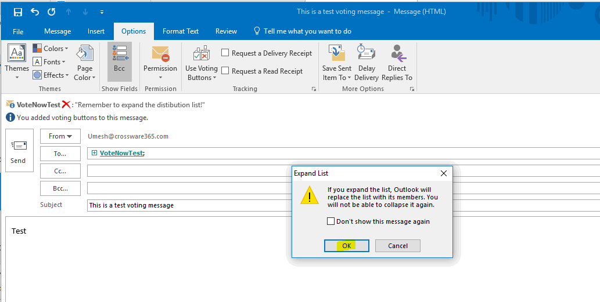Click Direct Replies To button
The width and height of the screenshot is (600, 302).
397,62
